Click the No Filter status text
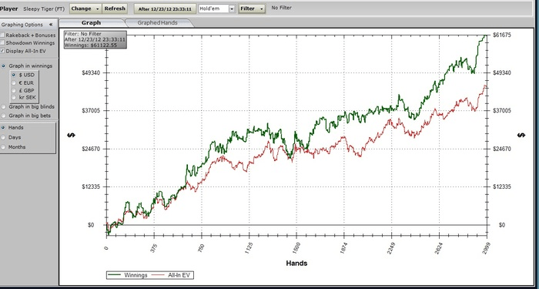539x289 pixels. point(281,7)
